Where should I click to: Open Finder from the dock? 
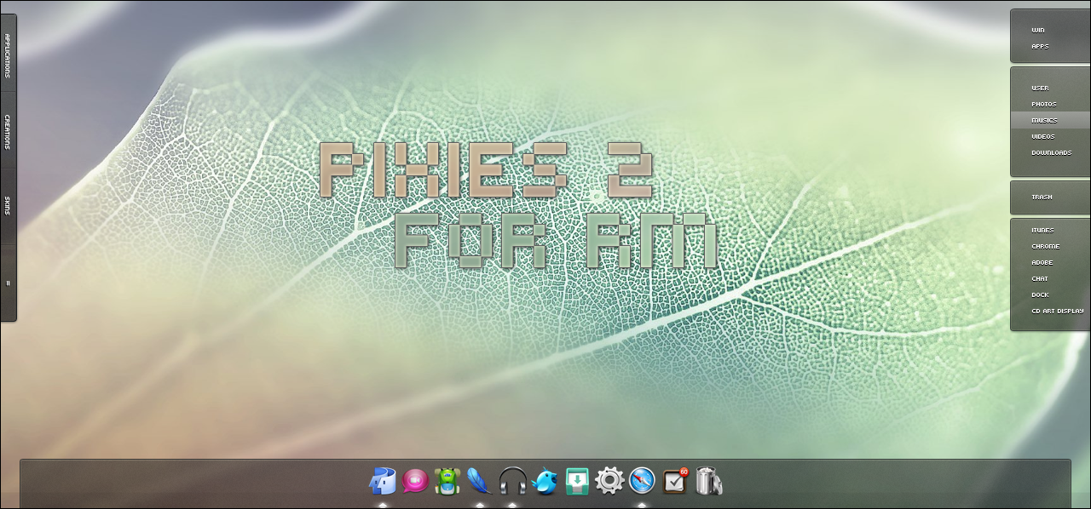point(382,482)
